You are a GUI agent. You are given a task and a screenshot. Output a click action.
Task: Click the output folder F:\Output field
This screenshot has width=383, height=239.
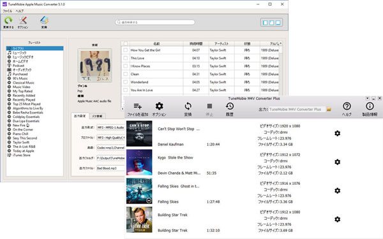[110, 158]
